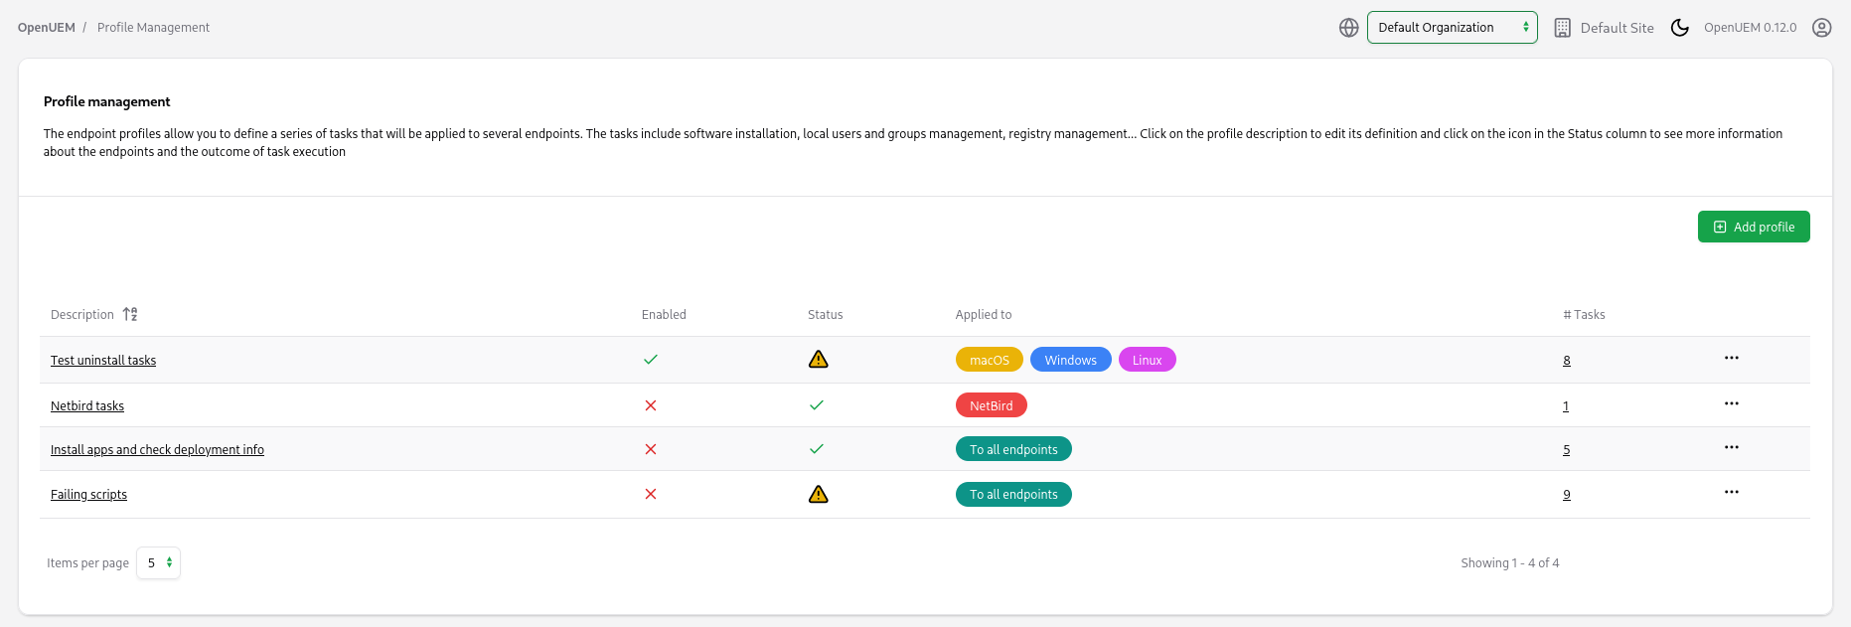1851x627 pixels.
Task: Toggle enabled red cross for Netbird tasks
Action: (651, 405)
